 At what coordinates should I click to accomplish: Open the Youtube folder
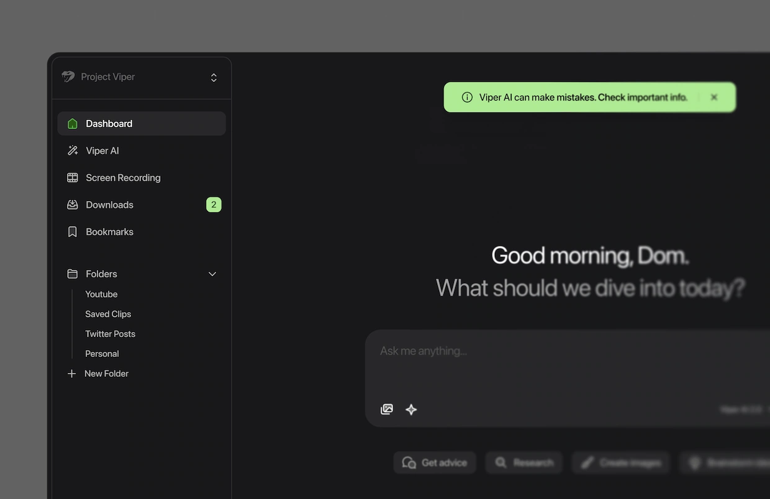tap(101, 294)
